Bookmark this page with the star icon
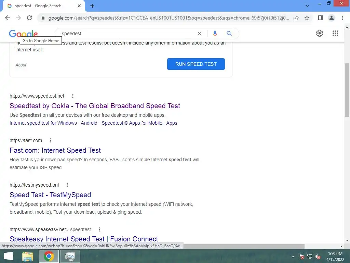 [x=307, y=18]
